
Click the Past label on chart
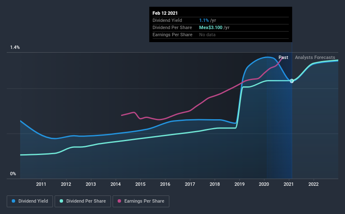(283, 57)
